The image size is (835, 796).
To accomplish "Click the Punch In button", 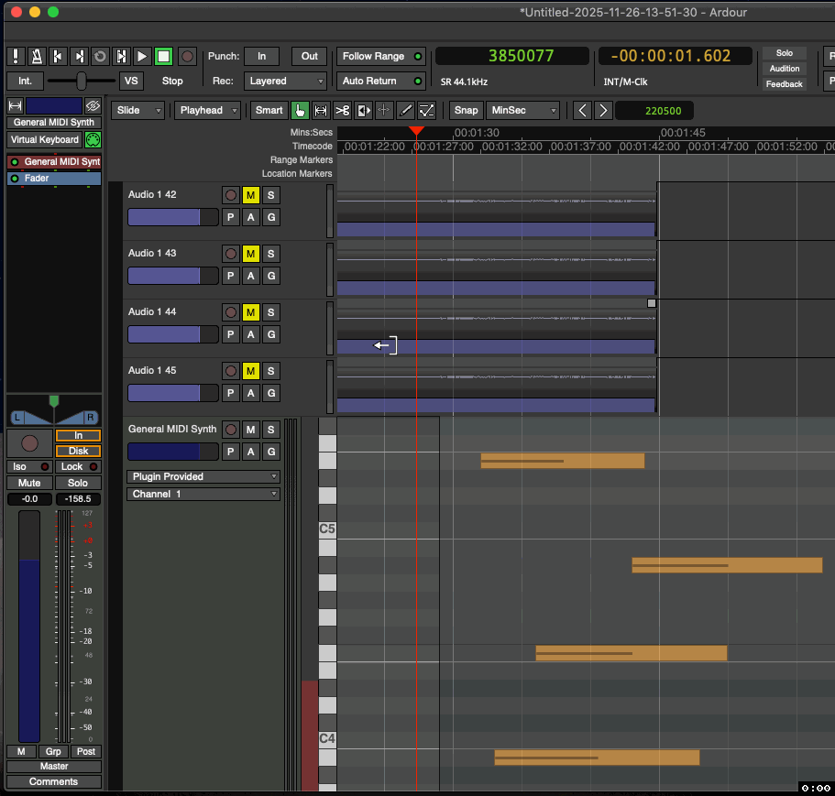I will (x=262, y=55).
